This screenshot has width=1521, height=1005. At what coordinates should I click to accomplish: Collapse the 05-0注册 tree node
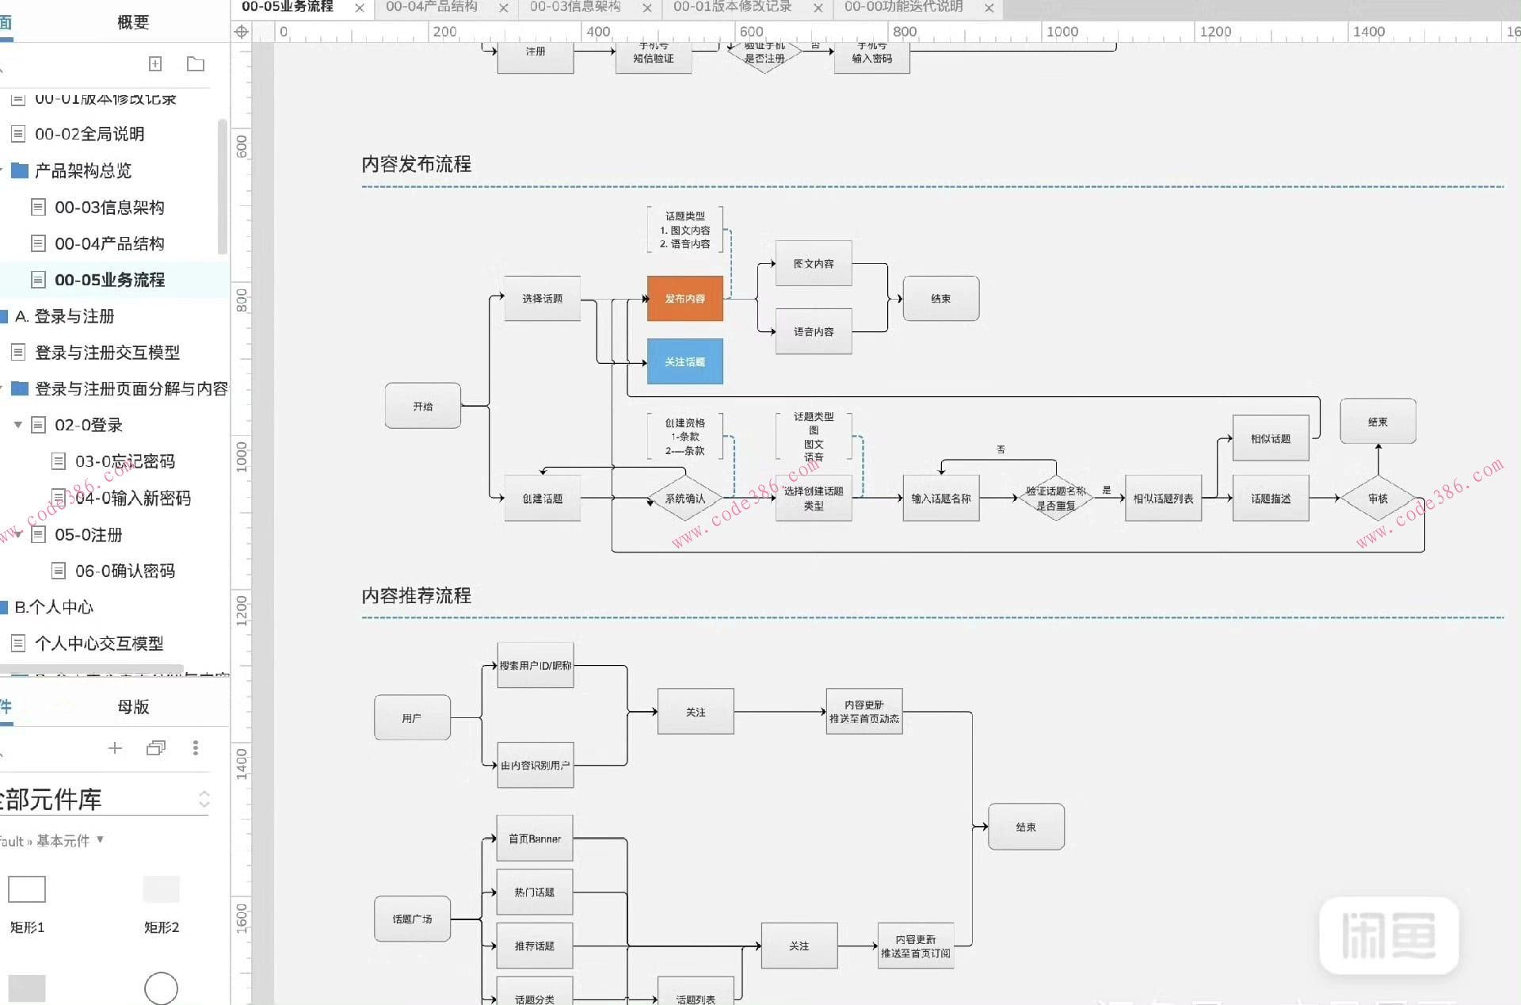pos(18,534)
